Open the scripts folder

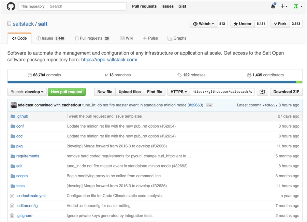(22, 176)
